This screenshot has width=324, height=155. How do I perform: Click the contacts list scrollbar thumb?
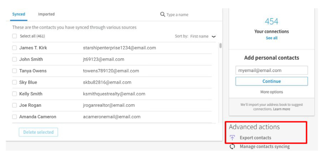(221, 45)
